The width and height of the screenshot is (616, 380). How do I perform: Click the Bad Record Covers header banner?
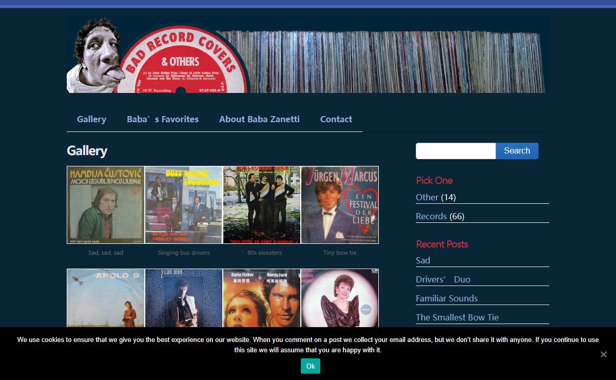tap(308, 54)
